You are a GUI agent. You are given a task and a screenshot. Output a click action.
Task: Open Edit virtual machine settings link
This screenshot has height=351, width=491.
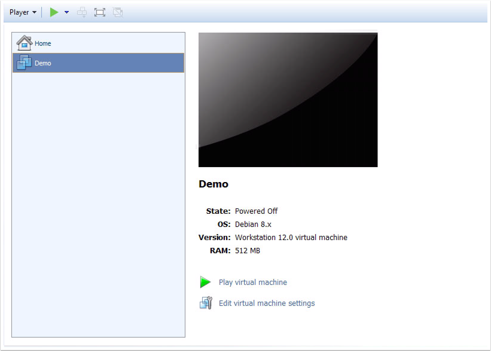pos(267,303)
